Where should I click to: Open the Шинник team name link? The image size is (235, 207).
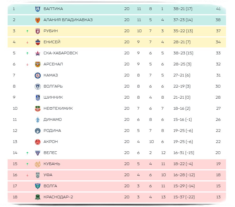53,97
